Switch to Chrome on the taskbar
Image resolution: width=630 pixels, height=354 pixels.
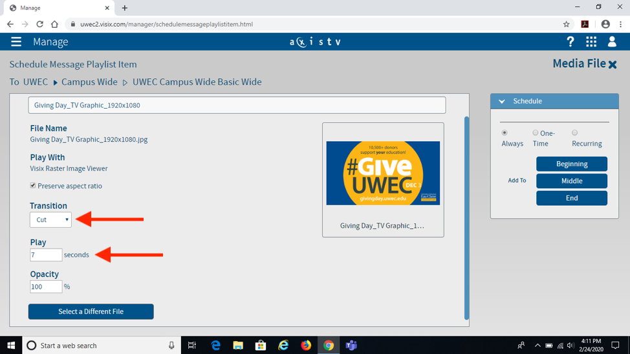tap(329, 345)
